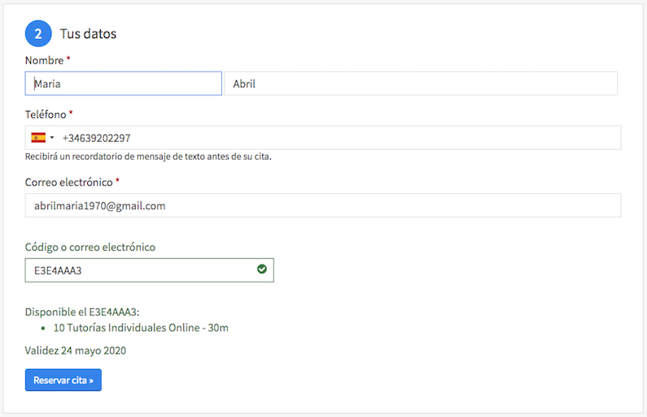Focus the first name field containing Maria
Screen dimensions: 647x417
click(123, 84)
